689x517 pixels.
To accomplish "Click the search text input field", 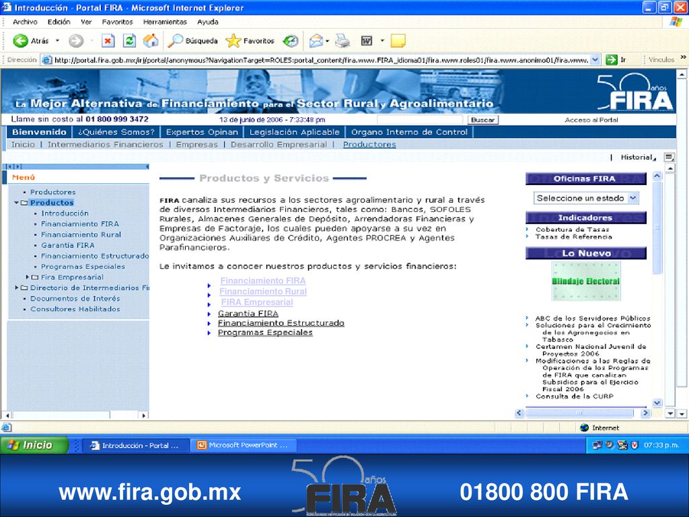I will [x=420, y=120].
